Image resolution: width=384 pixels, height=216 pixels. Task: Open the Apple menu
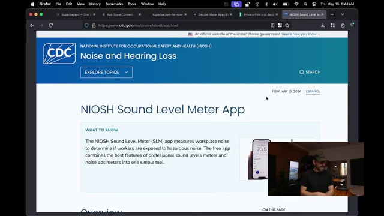tap(32, 4)
